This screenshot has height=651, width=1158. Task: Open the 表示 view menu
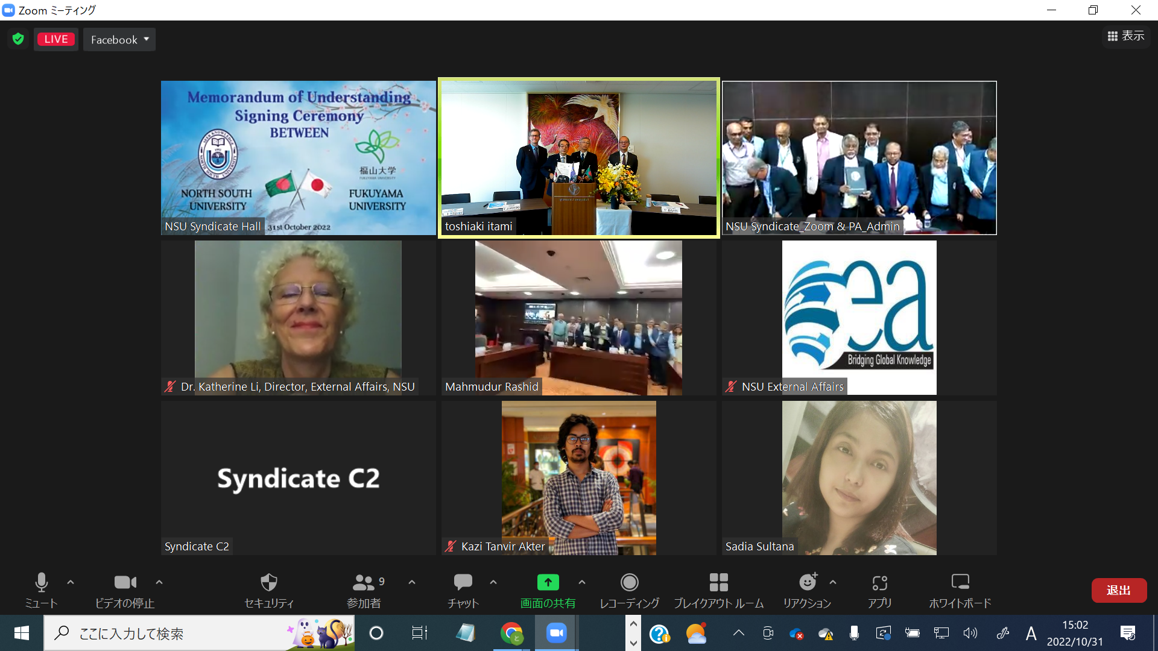1126,36
